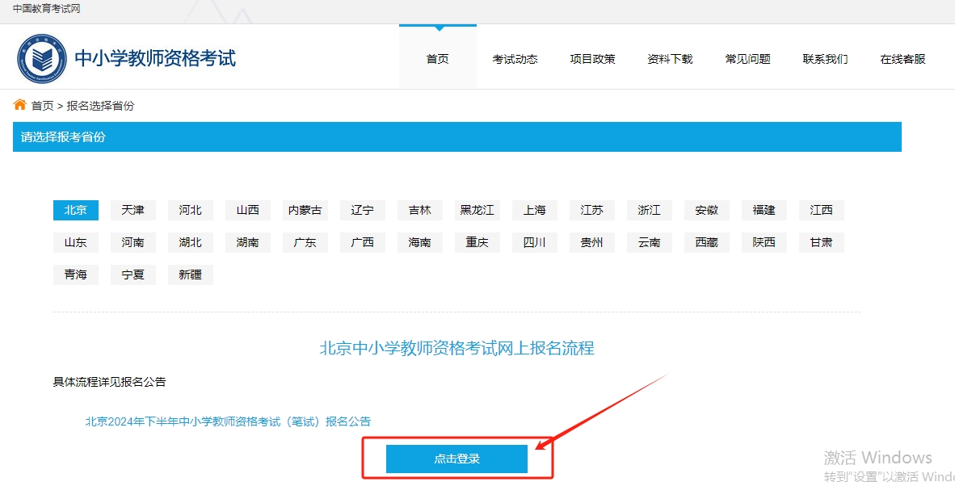The image size is (955, 482).
Task: Click the 点击登录 login button
Action: tap(457, 458)
